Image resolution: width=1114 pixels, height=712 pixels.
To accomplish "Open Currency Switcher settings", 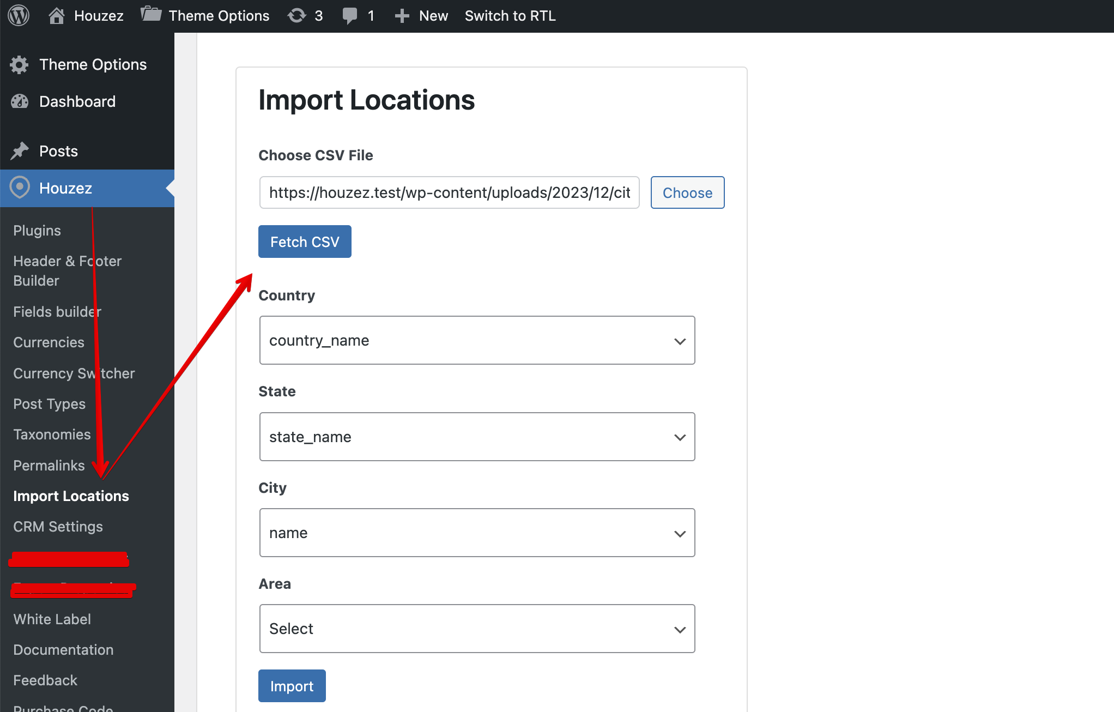I will [74, 373].
